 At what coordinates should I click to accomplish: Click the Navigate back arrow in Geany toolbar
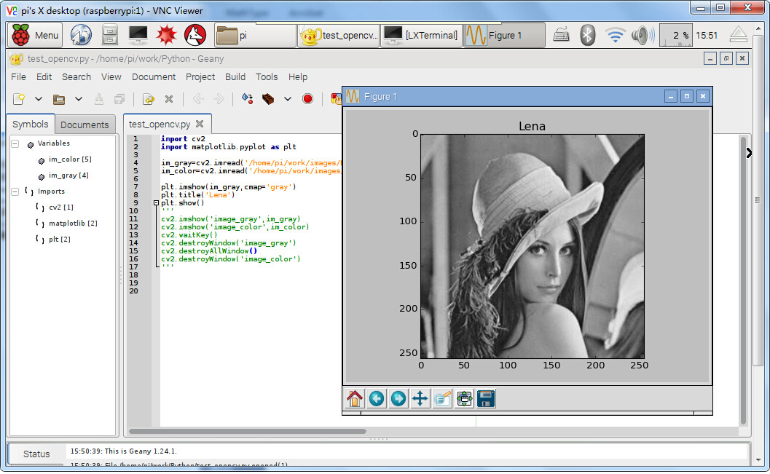point(198,99)
